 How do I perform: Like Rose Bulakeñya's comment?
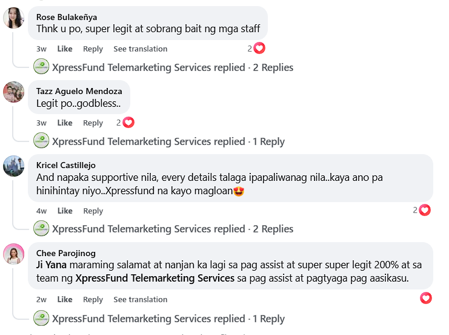click(65, 49)
